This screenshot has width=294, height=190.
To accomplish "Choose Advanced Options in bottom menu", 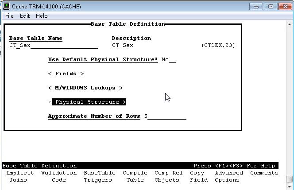I will (x=229, y=176).
